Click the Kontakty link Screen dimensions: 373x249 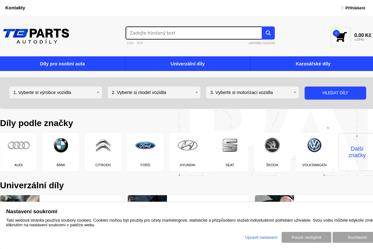tap(15, 8)
